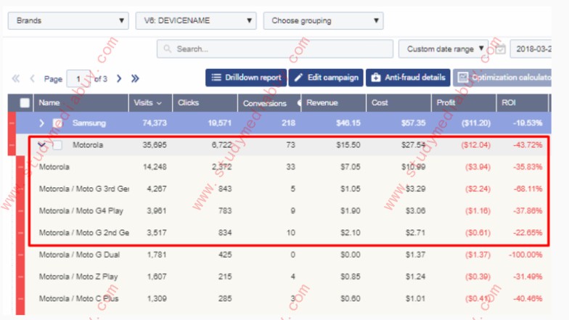The height and width of the screenshot is (320, 569).
Task: Click the calendar icon beside date range
Action: (x=500, y=49)
